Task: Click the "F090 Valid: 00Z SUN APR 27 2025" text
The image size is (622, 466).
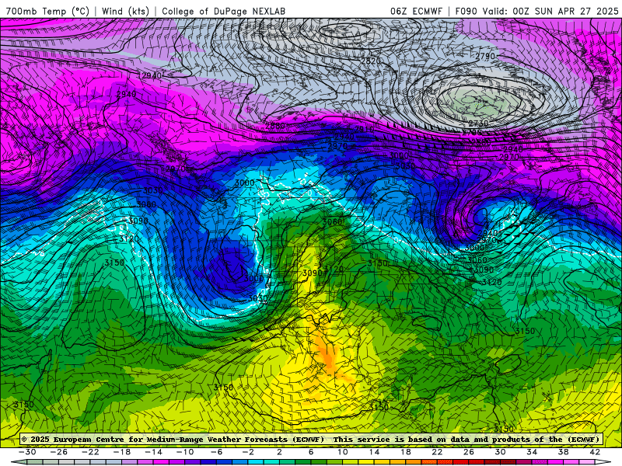Action: coord(536,11)
